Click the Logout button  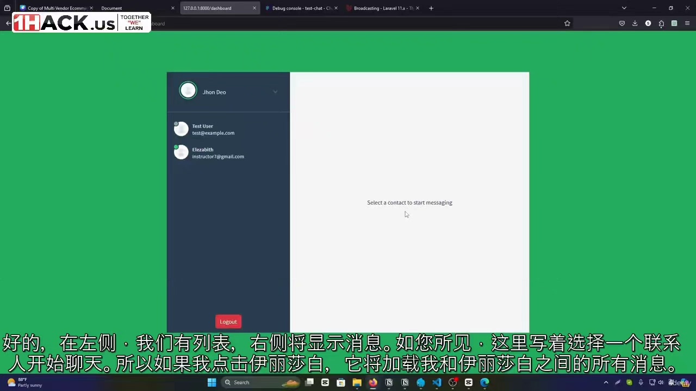[x=228, y=322]
